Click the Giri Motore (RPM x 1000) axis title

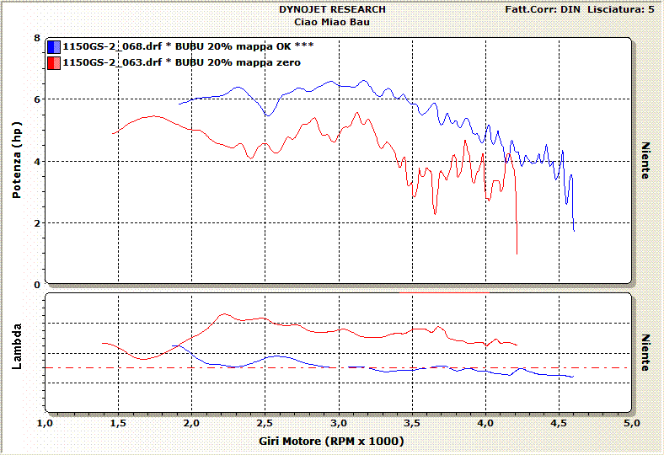coord(337,442)
